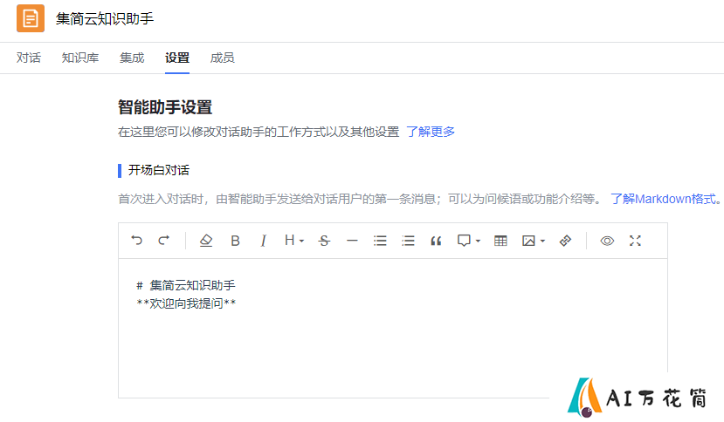
Task: Toggle bold formatting
Action: 235,241
